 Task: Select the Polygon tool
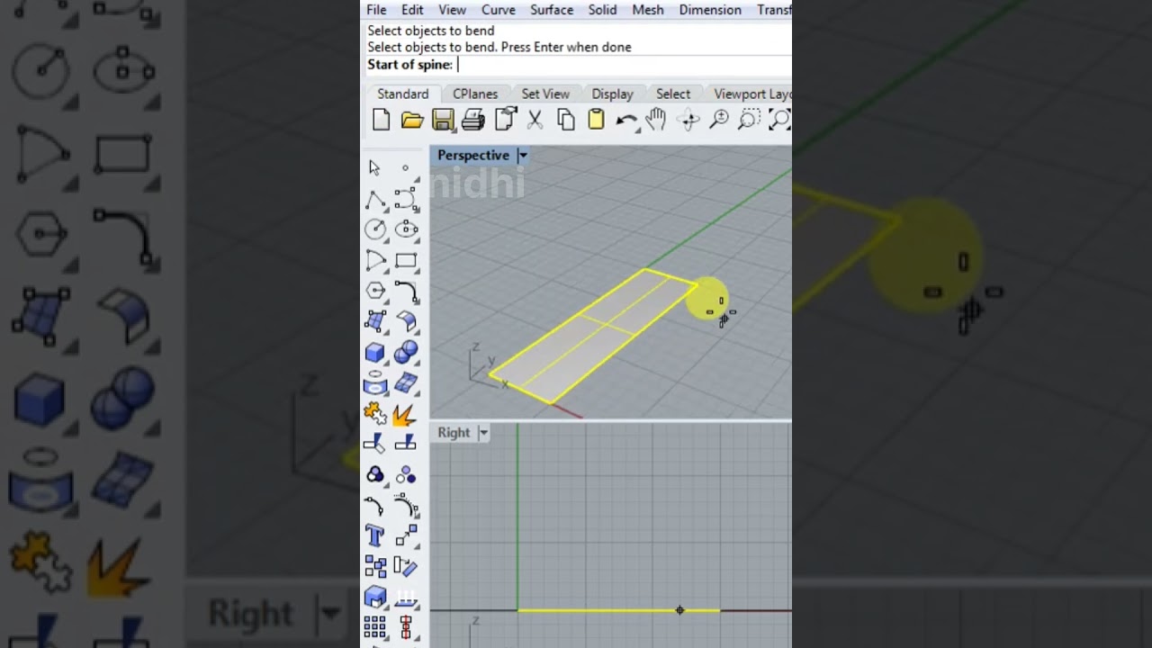(375, 291)
